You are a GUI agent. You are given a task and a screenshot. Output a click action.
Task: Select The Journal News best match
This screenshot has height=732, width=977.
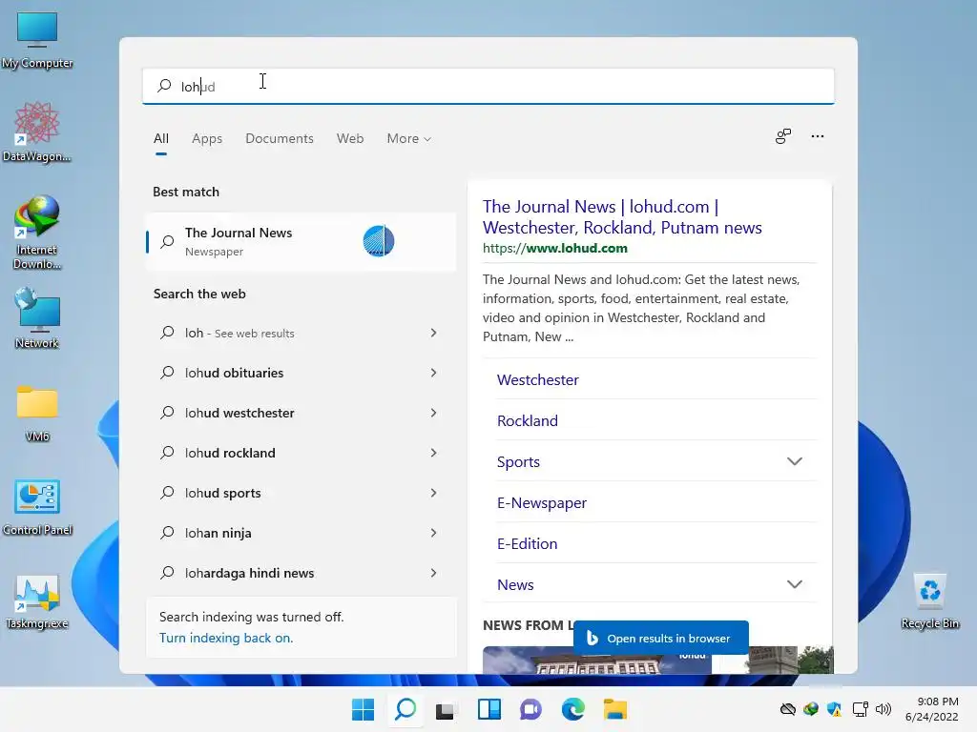(301, 241)
